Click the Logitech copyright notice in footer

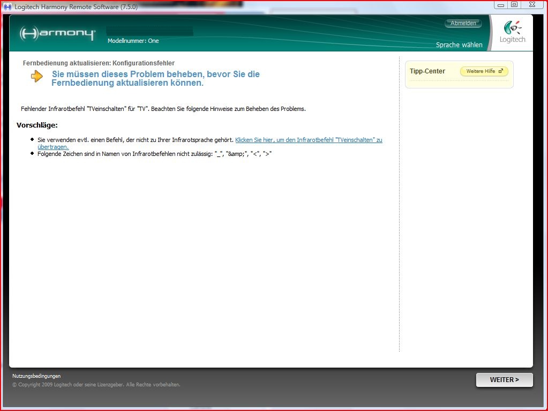click(96, 385)
